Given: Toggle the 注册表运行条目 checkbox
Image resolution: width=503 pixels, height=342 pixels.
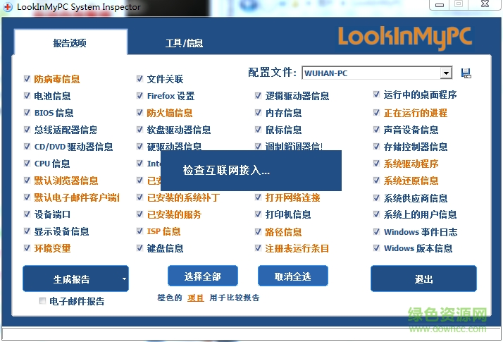Looking at the screenshot, I should pos(258,248).
